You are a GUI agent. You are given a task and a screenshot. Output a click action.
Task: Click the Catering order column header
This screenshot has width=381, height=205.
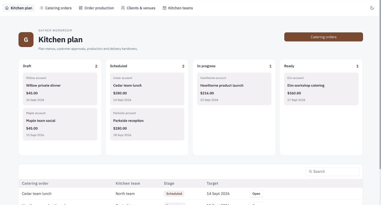35,183
